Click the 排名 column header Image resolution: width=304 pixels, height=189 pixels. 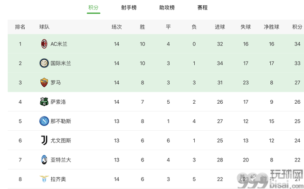[20, 27]
